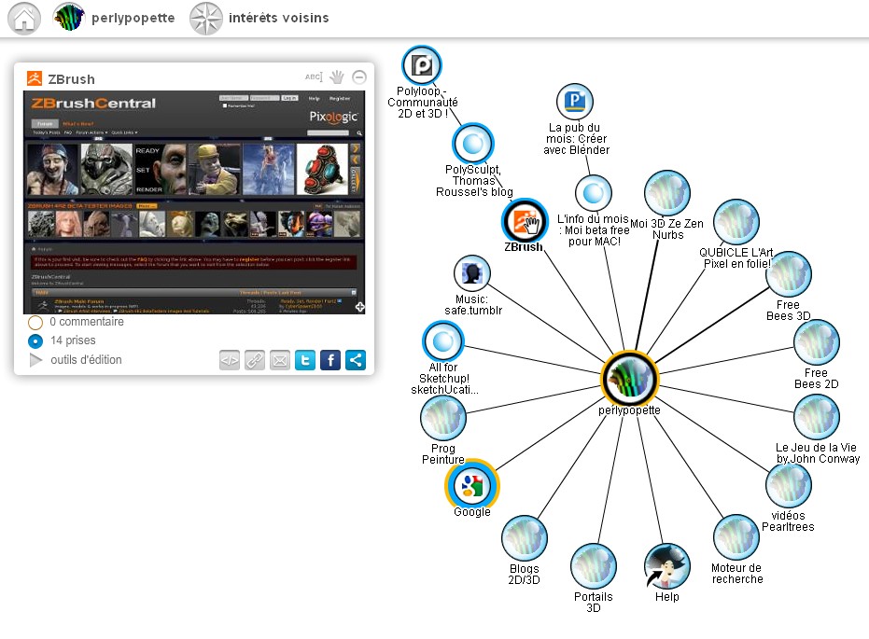Screen dimensions: 869x639
Task: Select the 14 prises radio
Action: (35, 341)
